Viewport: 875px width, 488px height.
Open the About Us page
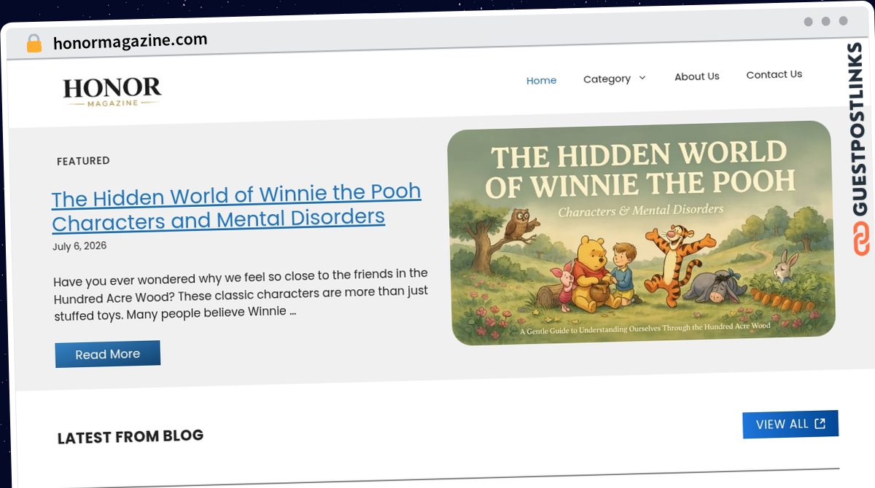click(697, 76)
